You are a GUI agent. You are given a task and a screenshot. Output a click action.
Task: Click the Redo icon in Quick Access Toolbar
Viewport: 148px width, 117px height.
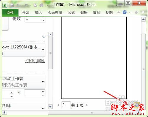pos(27,5)
